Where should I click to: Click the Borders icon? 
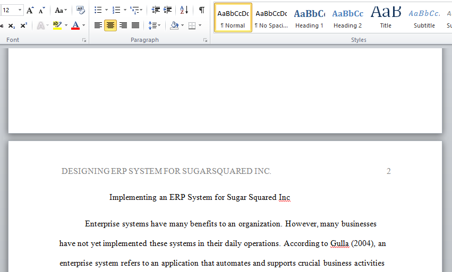[192, 25]
